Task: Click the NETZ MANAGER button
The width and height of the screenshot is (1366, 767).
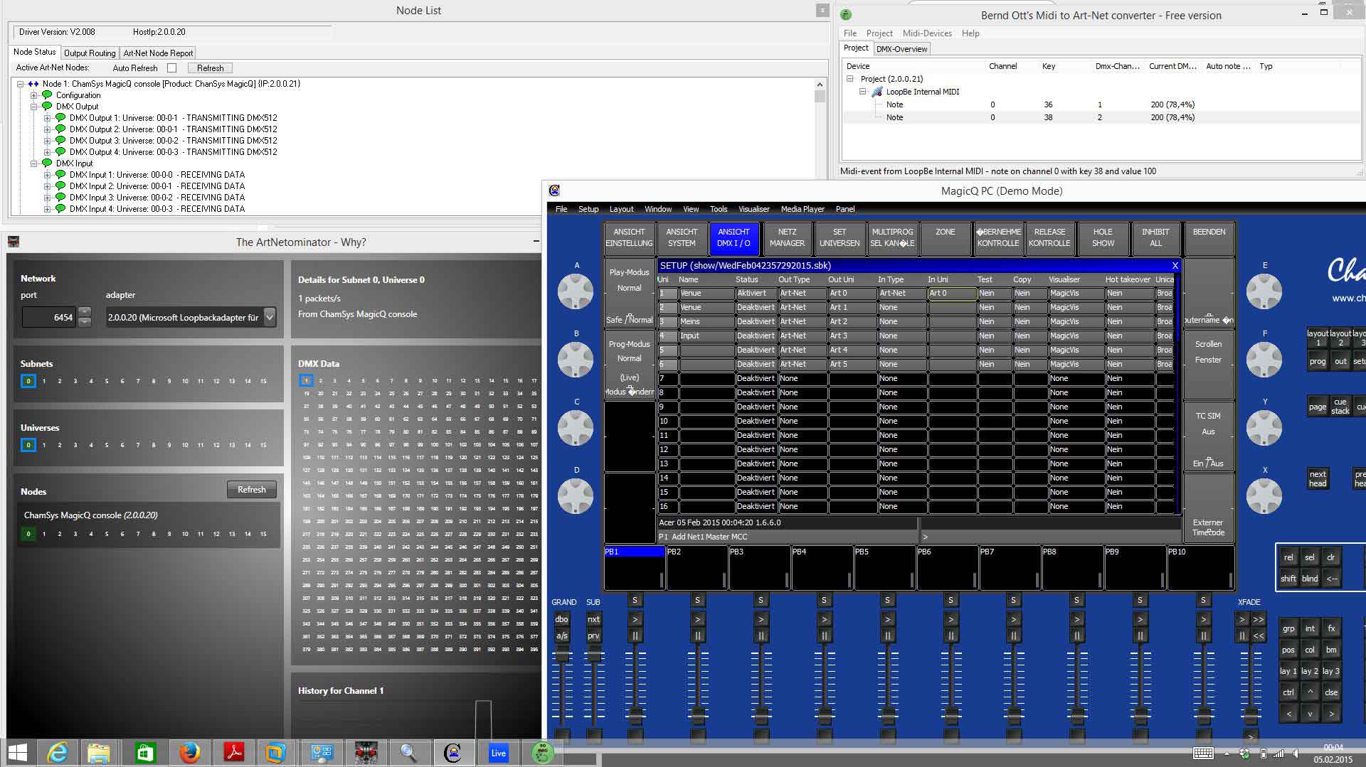Action: click(787, 237)
